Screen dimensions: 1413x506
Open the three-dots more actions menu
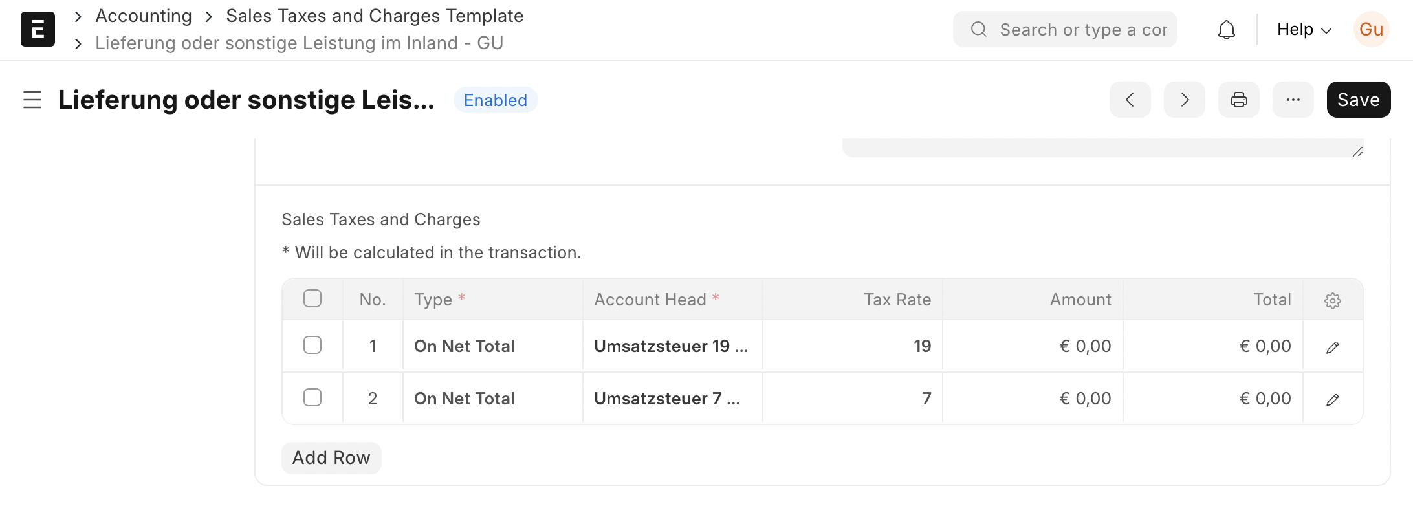[1293, 100]
